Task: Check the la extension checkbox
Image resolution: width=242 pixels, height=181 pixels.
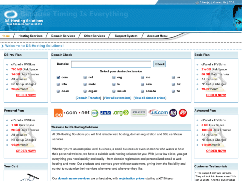Action: point(114,84)
